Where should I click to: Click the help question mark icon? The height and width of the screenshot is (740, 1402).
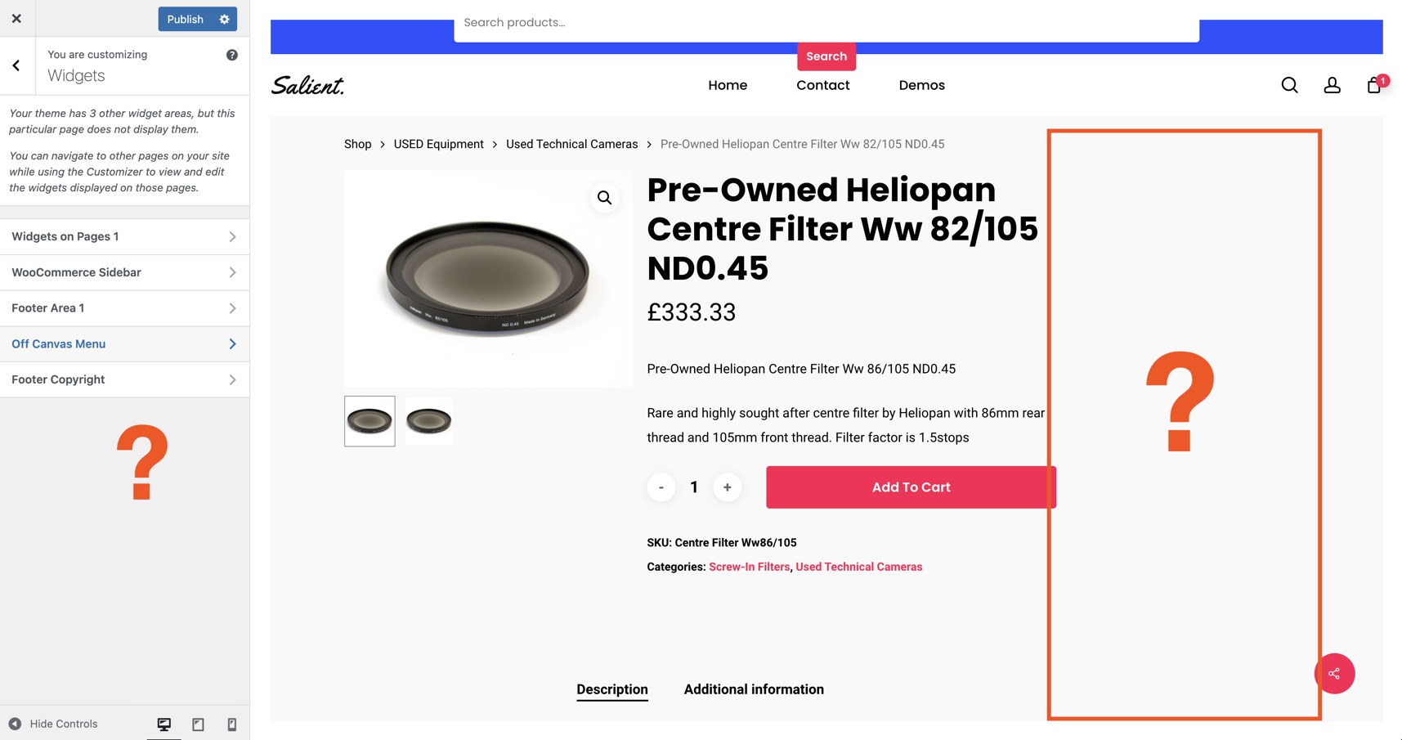click(x=232, y=55)
